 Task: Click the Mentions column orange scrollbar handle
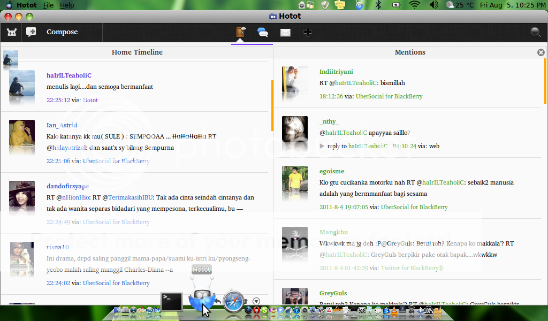(x=545, y=81)
